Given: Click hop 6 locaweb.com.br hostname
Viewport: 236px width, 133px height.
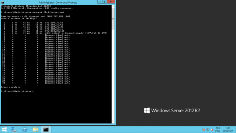Looking at the screenshot, I should [65, 33].
